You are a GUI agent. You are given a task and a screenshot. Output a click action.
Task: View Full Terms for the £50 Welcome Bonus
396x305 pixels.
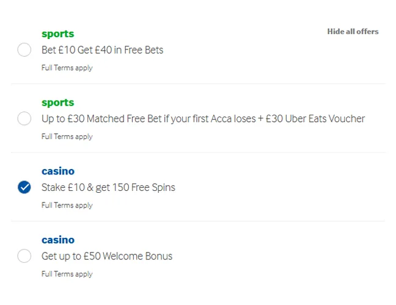[x=67, y=274]
